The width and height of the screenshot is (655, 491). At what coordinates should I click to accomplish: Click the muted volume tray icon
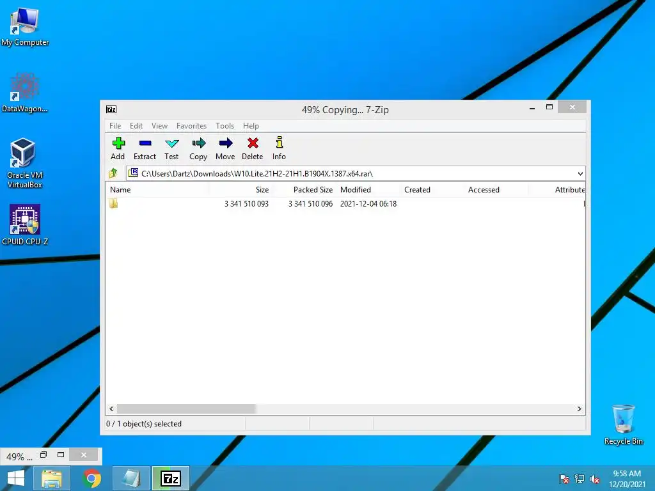595,479
